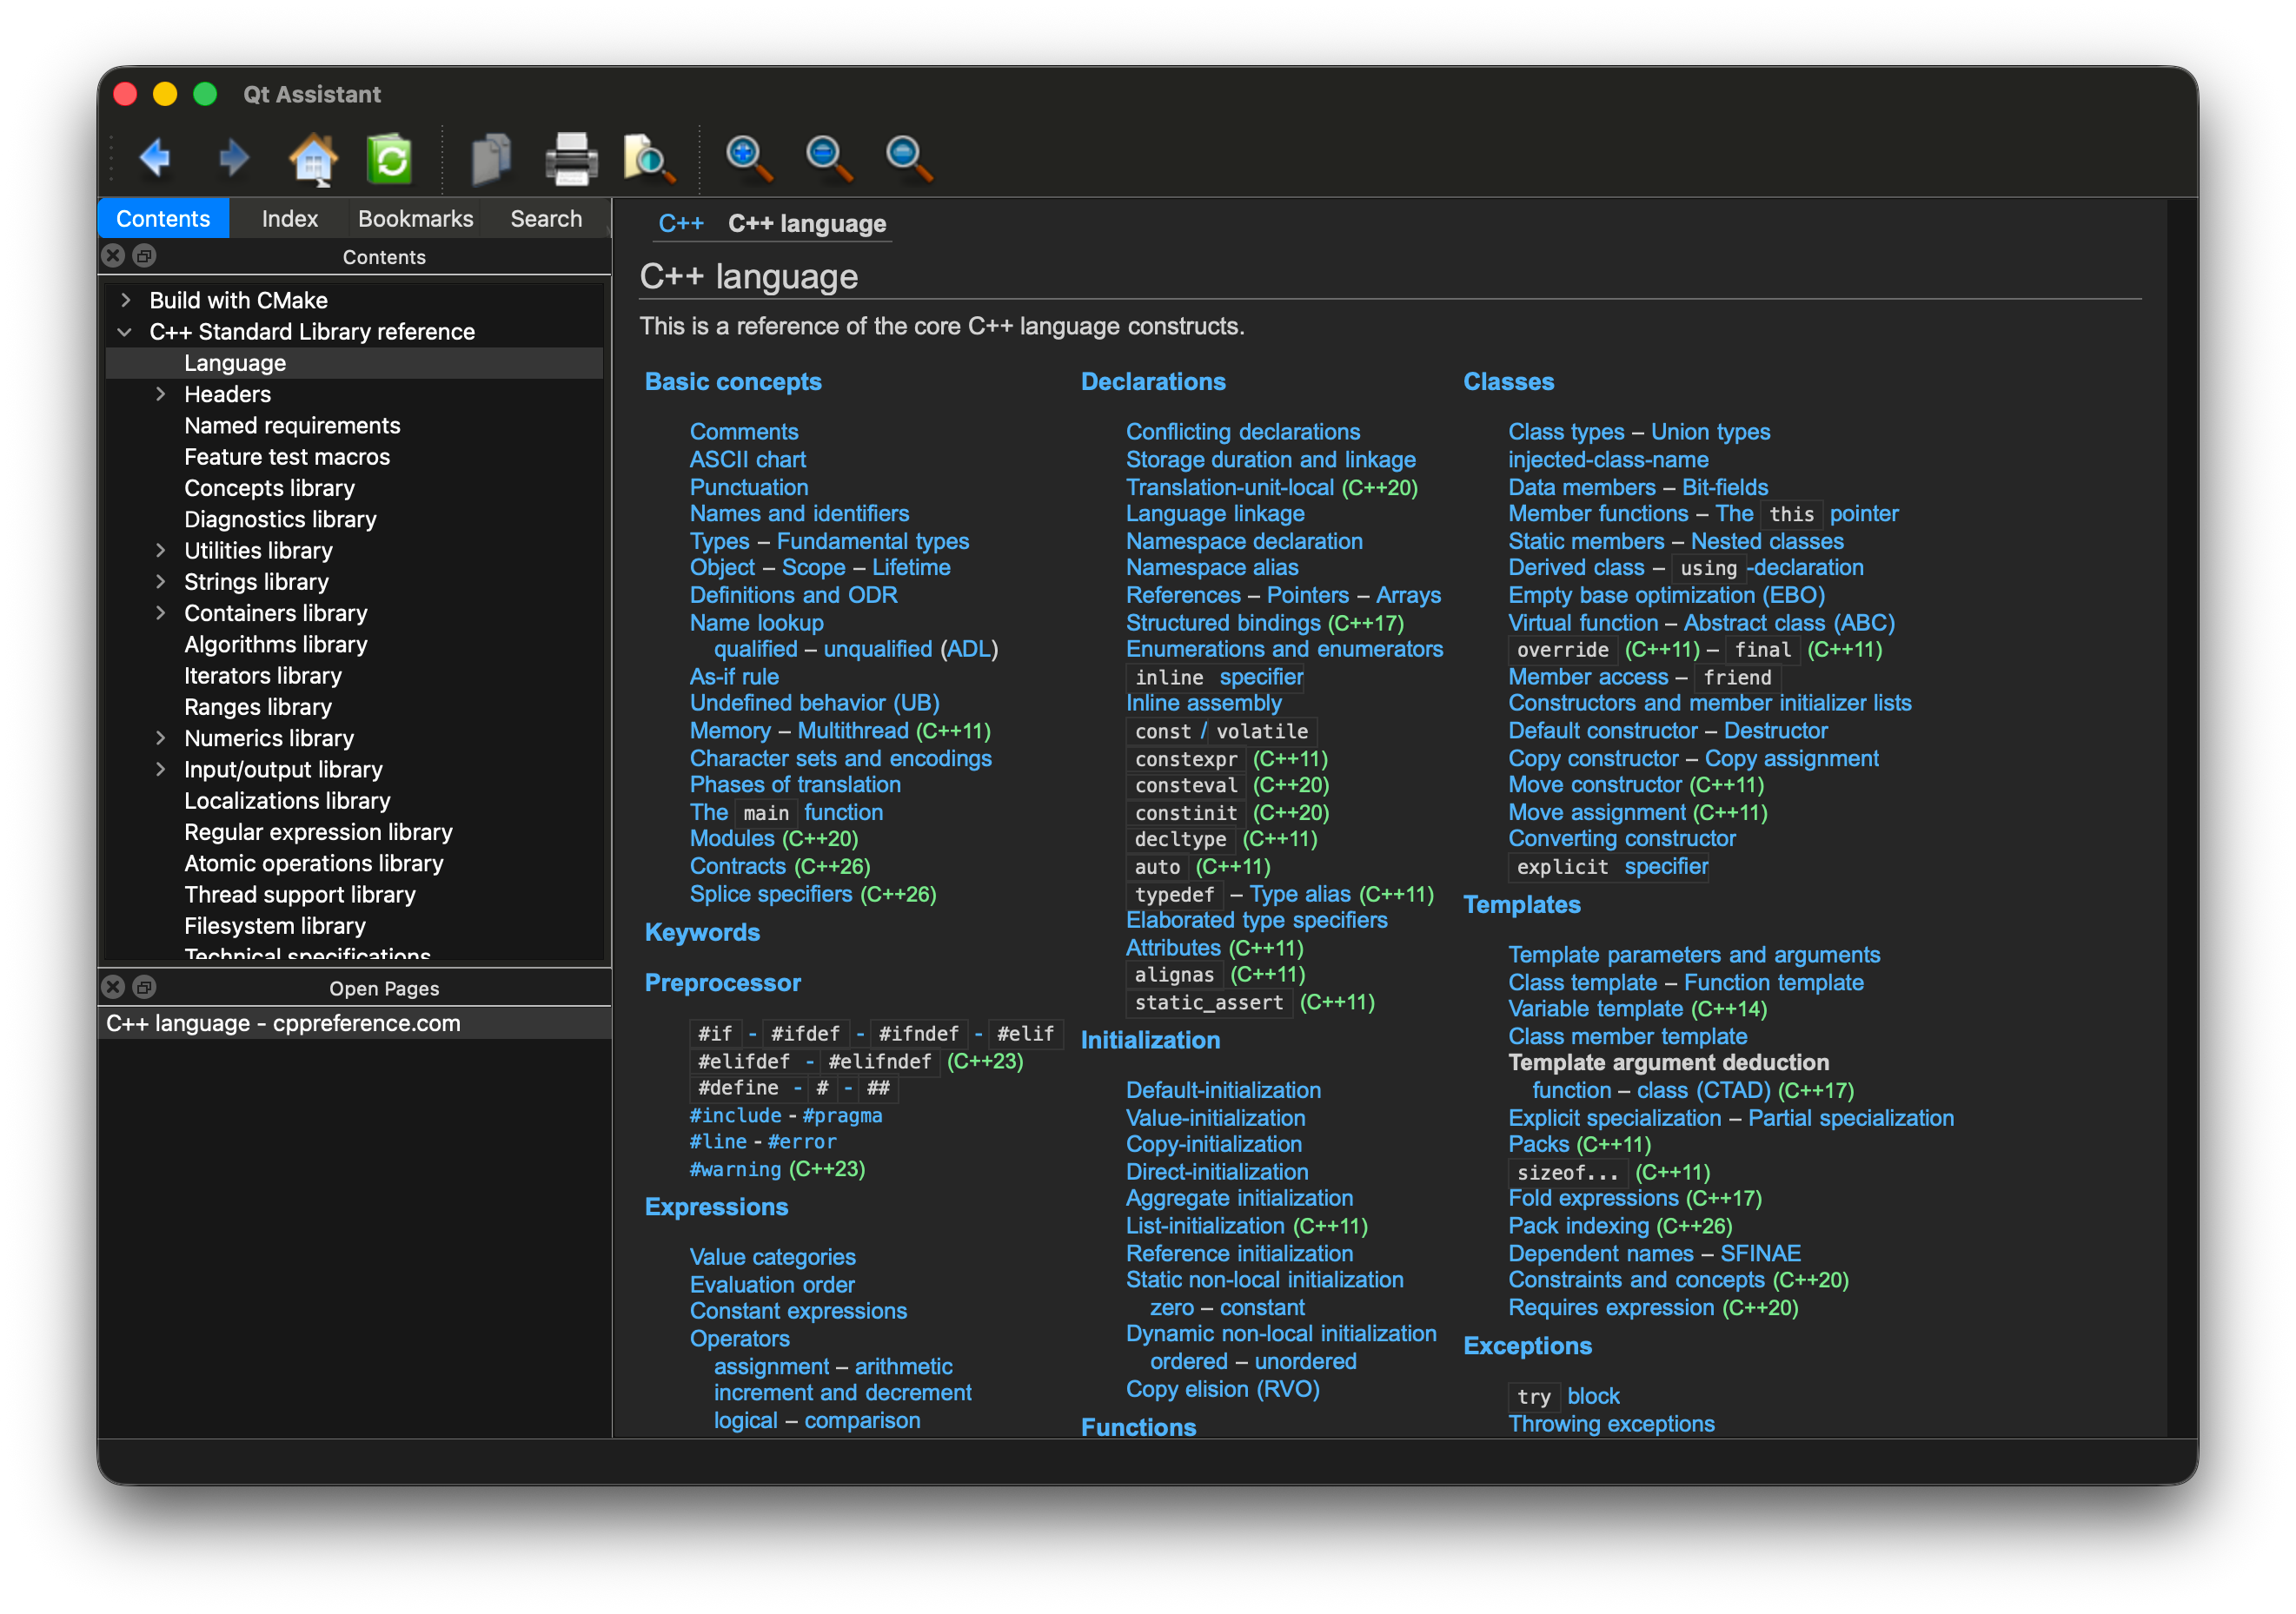
Task: Switch to the Index tab
Action: pos(290,219)
